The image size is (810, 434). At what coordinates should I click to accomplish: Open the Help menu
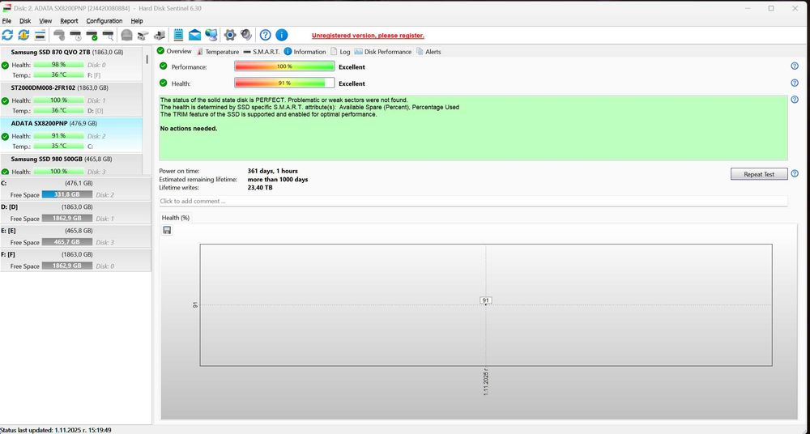coord(137,21)
